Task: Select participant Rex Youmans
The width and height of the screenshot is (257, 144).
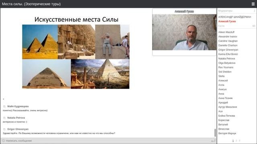Action: tap(226, 68)
